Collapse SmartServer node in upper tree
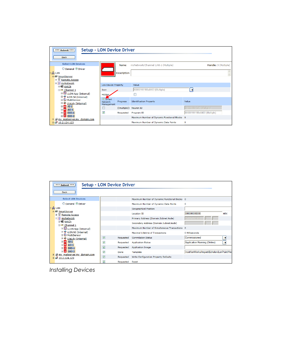 point(53,76)
